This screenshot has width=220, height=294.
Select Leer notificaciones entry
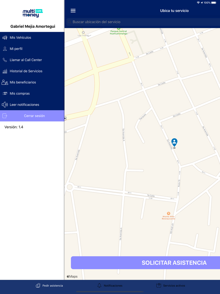tap(32, 105)
